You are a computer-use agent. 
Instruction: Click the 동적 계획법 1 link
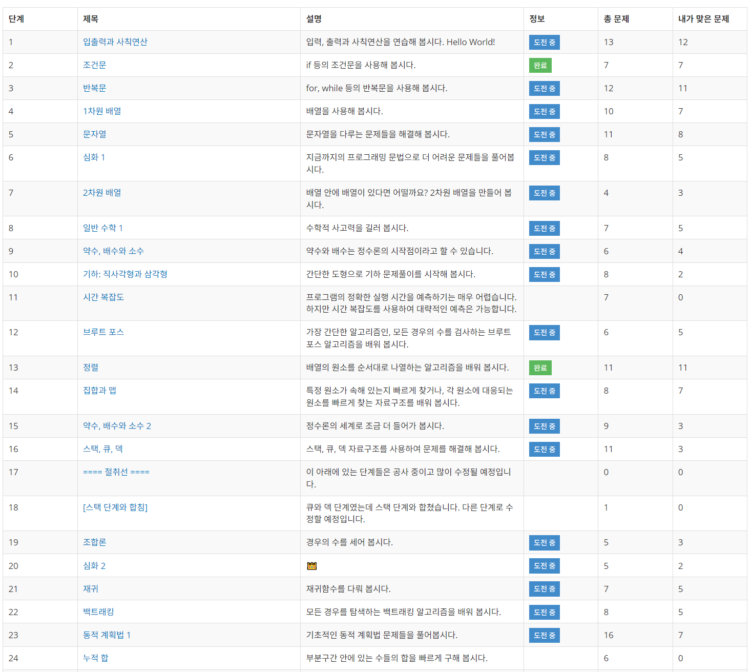click(x=107, y=635)
